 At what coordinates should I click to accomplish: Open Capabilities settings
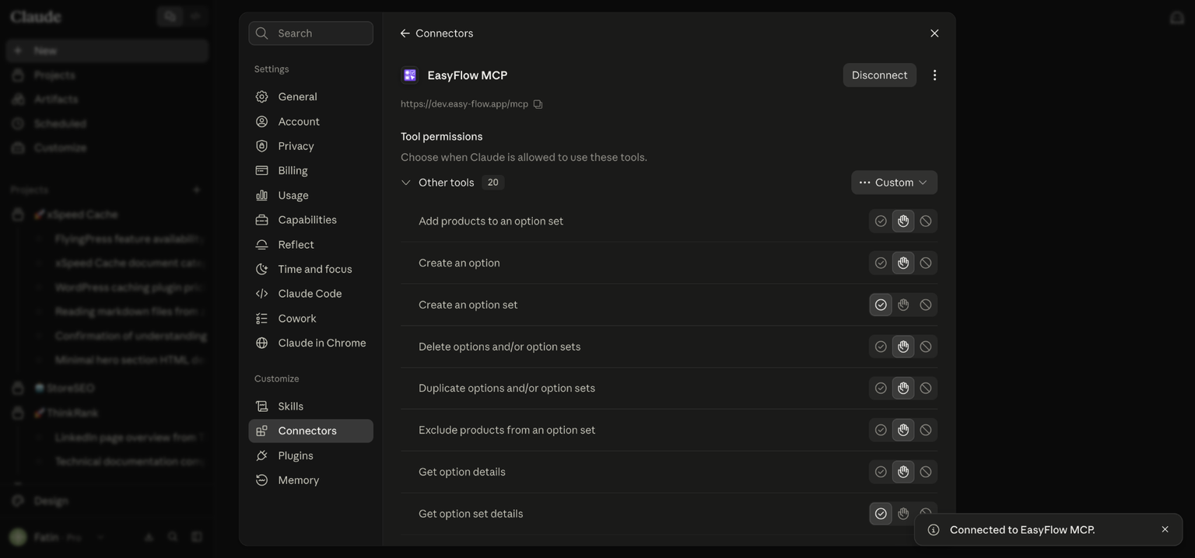tap(310, 220)
